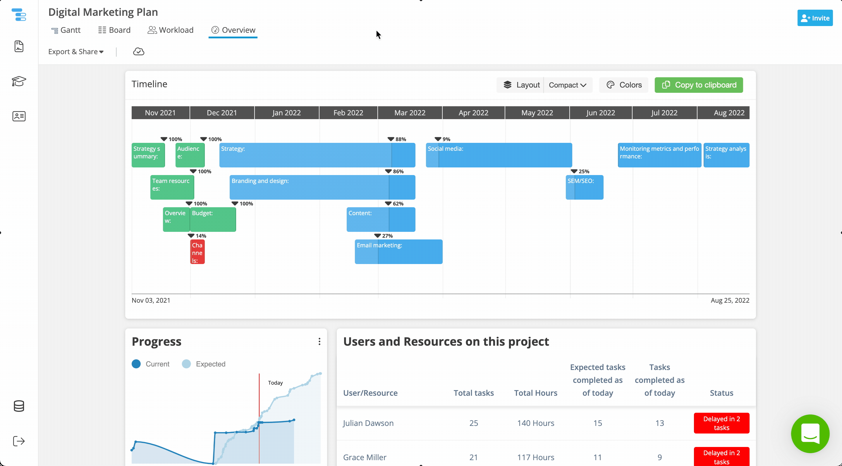Toggle the Current legend in Progress chart

[151, 364]
